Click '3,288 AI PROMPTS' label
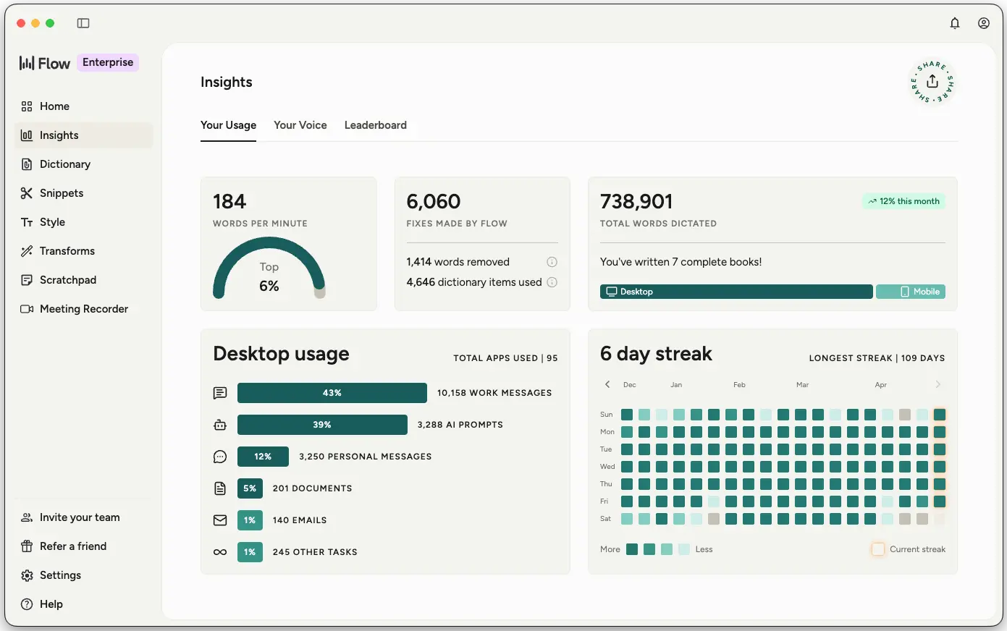The width and height of the screenshot is (1007, 631). [460, 425]
